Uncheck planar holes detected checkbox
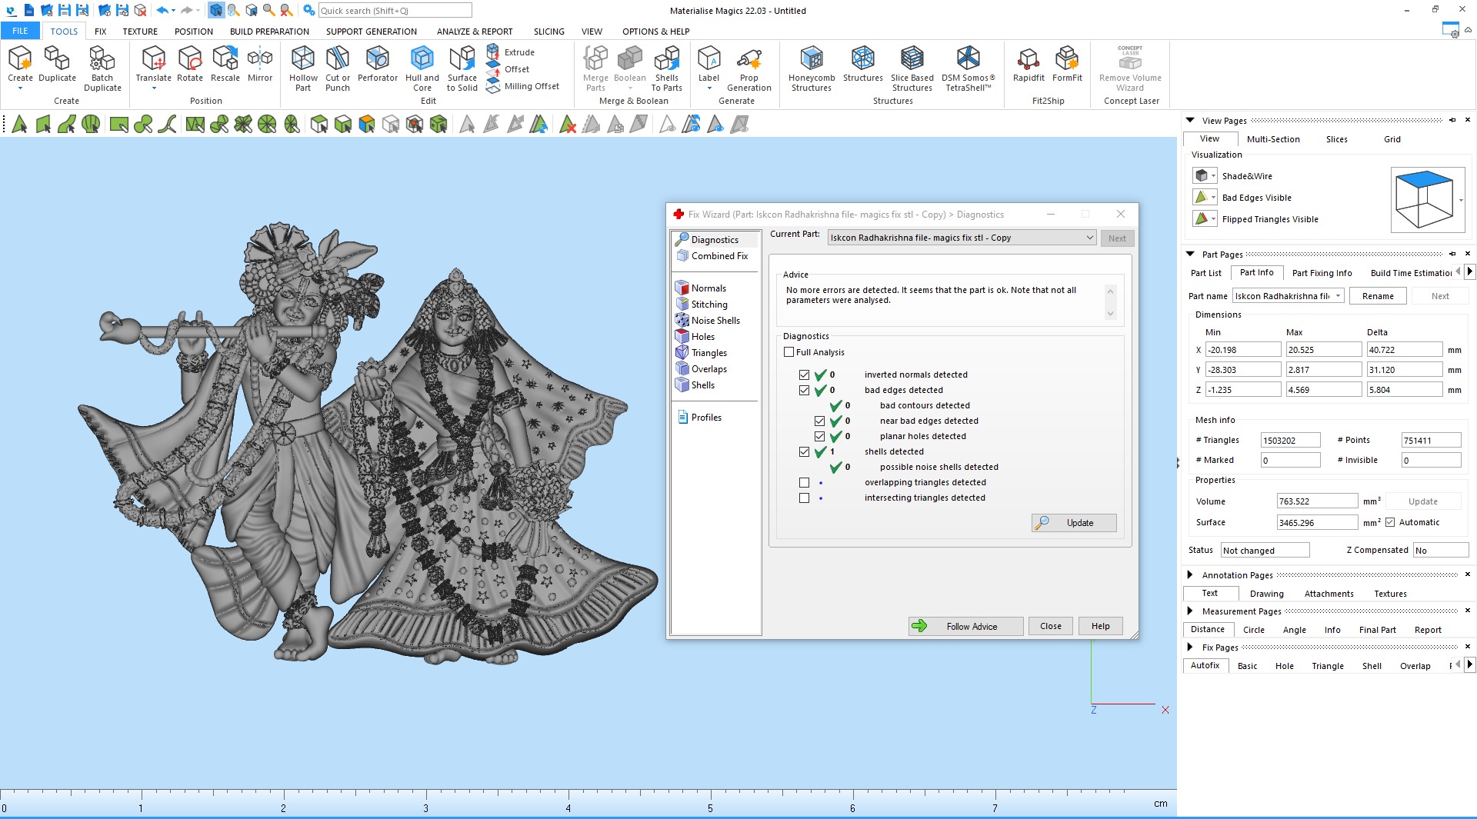The image size is (1477, 819). [x=819, y=437]
